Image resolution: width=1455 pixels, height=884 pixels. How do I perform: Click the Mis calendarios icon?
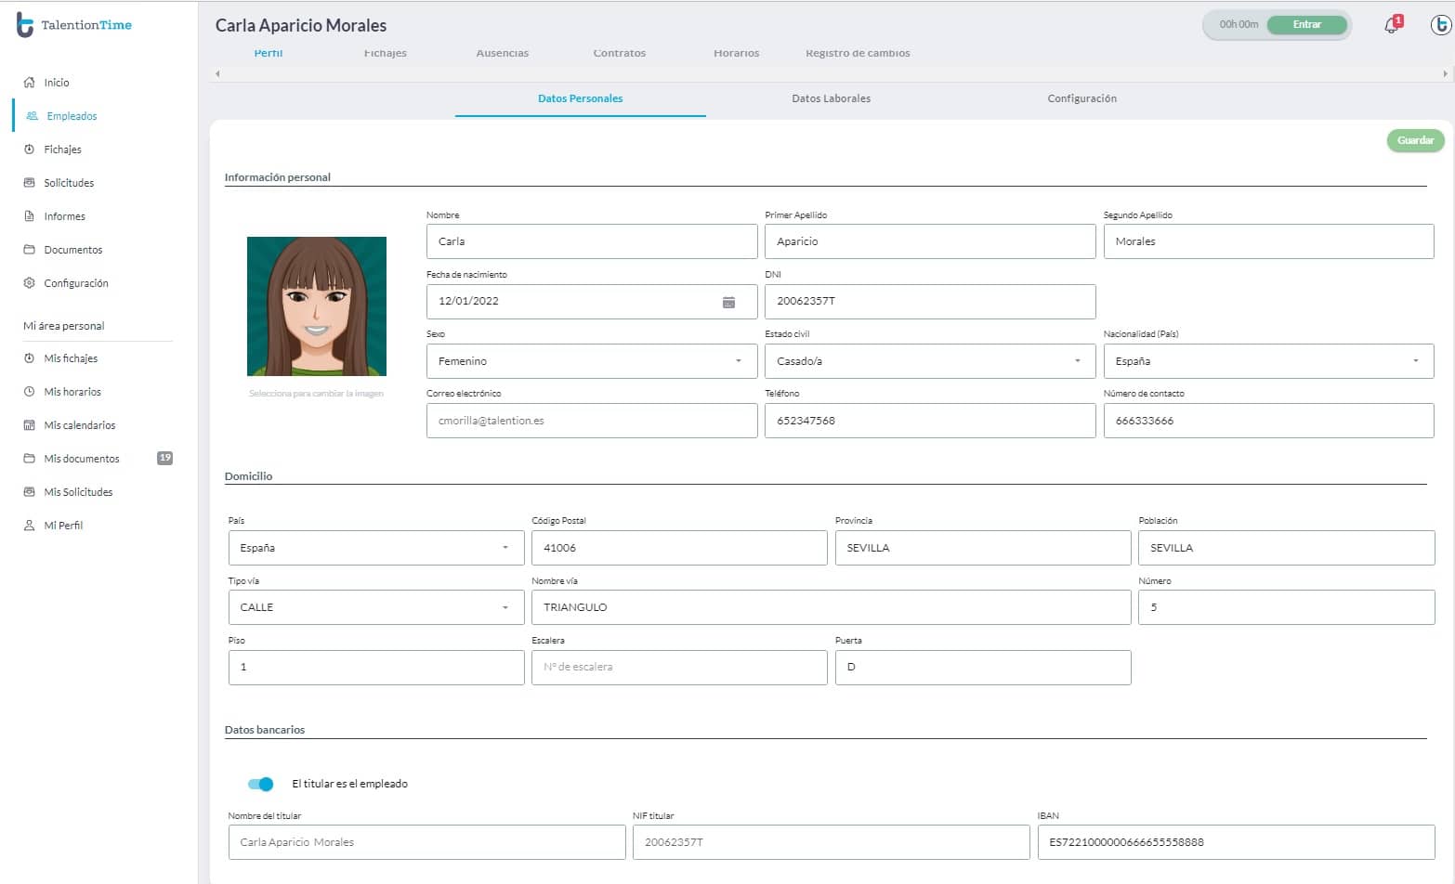[28, 424]
